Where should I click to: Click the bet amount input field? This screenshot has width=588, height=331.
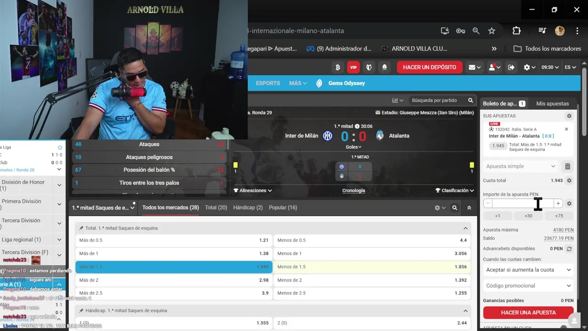pyautogui.click(x=523, y=203)
